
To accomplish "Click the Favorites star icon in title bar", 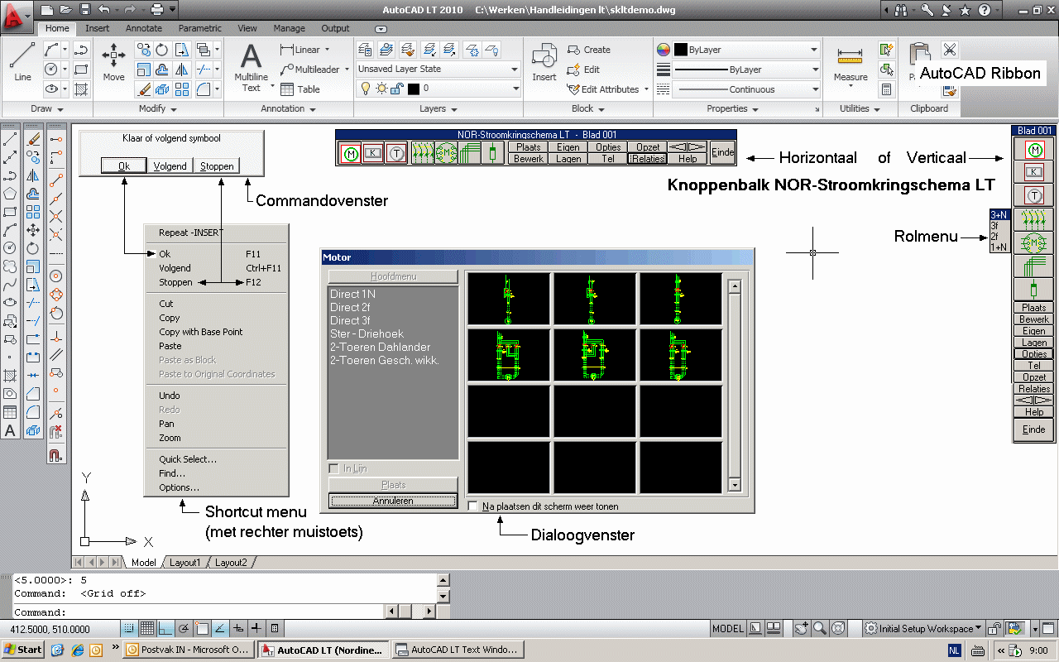I will click(x=965, y=10).
